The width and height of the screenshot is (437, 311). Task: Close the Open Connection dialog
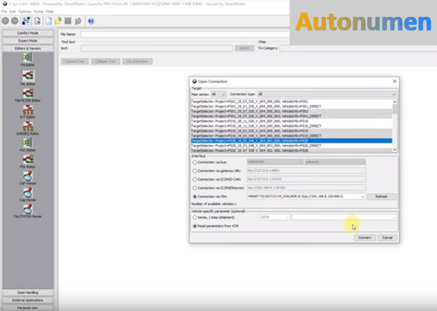395,81
